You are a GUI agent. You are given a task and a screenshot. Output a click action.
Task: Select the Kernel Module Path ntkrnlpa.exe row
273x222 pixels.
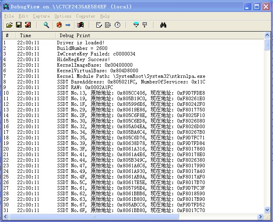(x=133, y=76)
